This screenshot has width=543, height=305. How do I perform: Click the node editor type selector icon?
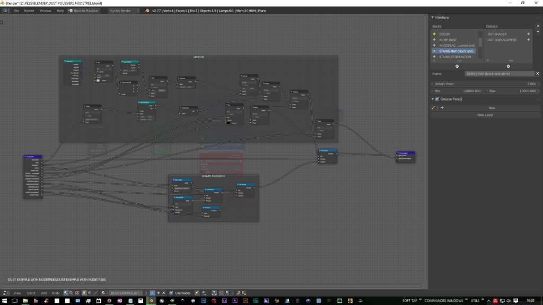[5, 293]
